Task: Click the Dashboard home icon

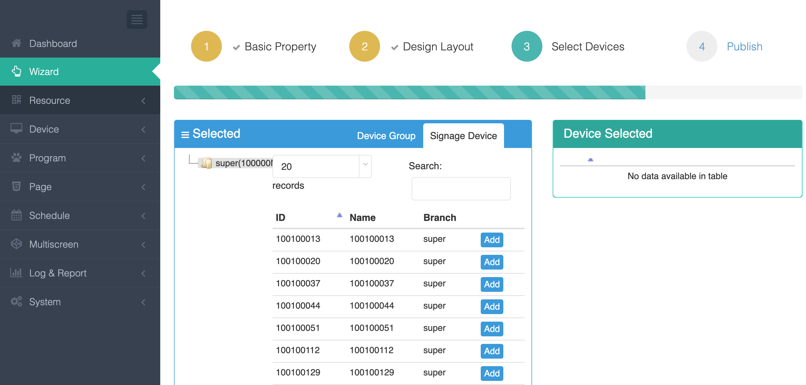Action: (16, 44)
